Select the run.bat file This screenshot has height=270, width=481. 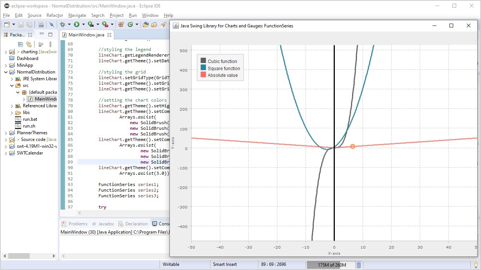(x=26, y=119)
